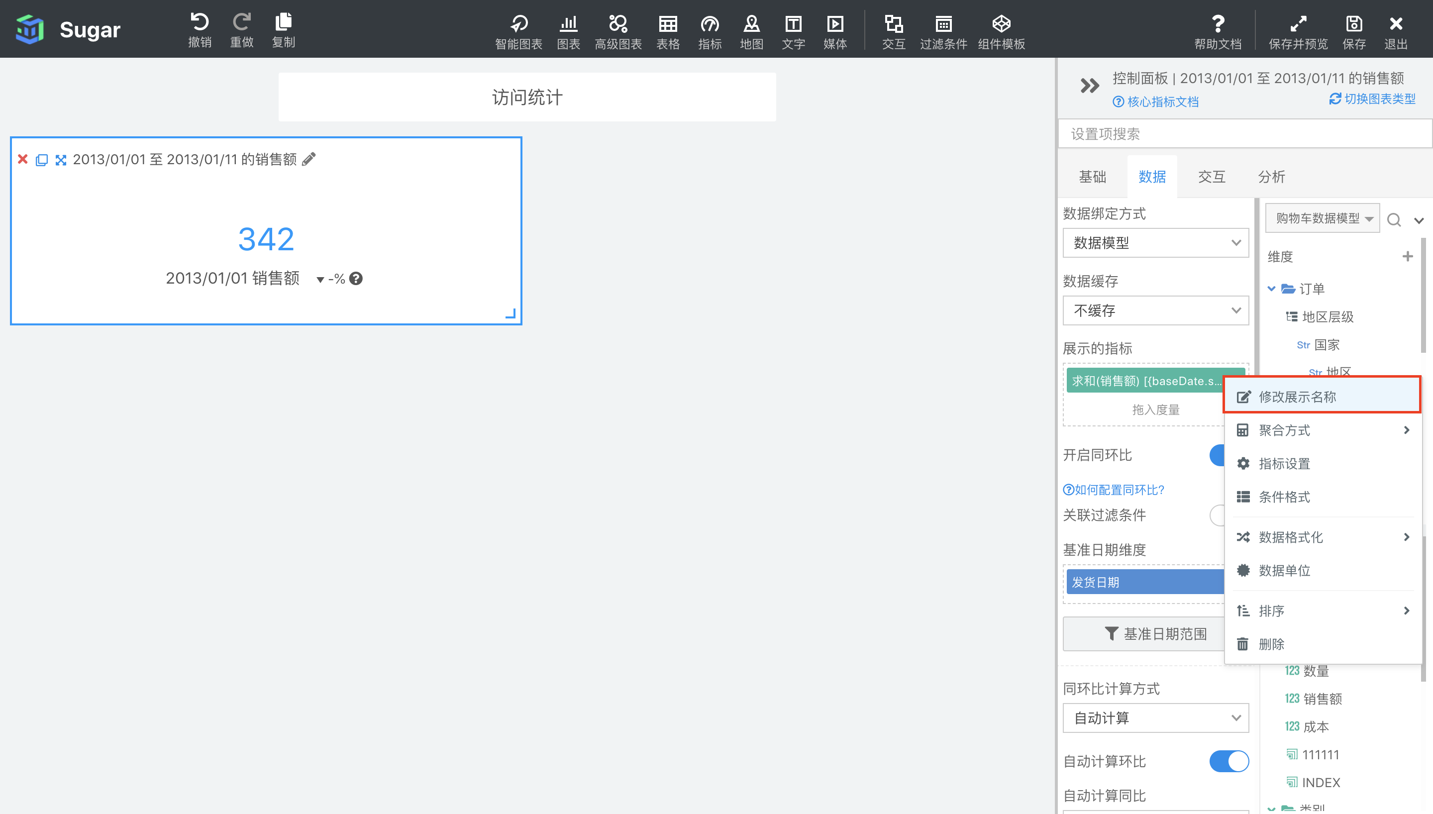Click the Save (保存) icon
Image resolution: width=1433 pixels, height=814 pixels.
(1353, 32)
